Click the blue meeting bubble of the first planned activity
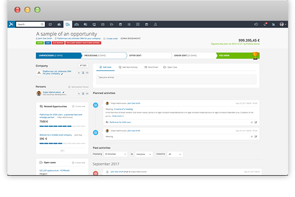 (x=96, y=105)
